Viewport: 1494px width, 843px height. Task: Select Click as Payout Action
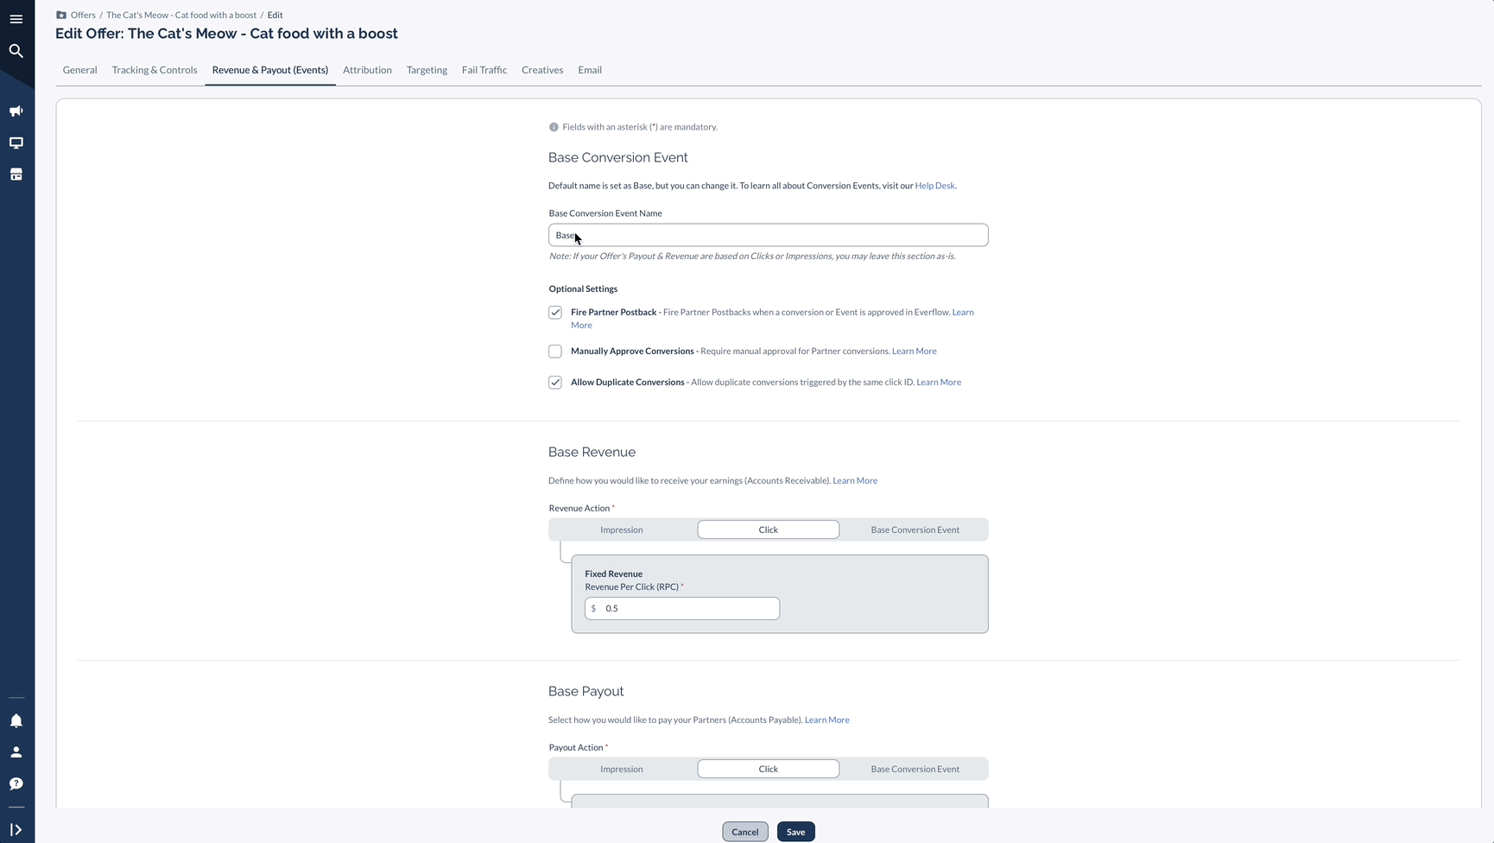tap(769, 769)
